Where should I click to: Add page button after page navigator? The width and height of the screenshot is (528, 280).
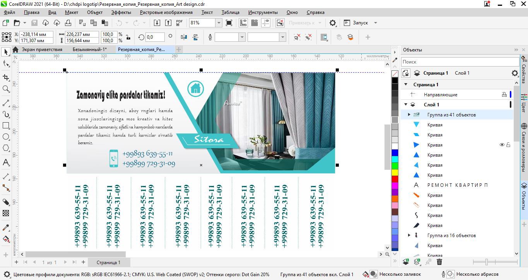point(83,262)
